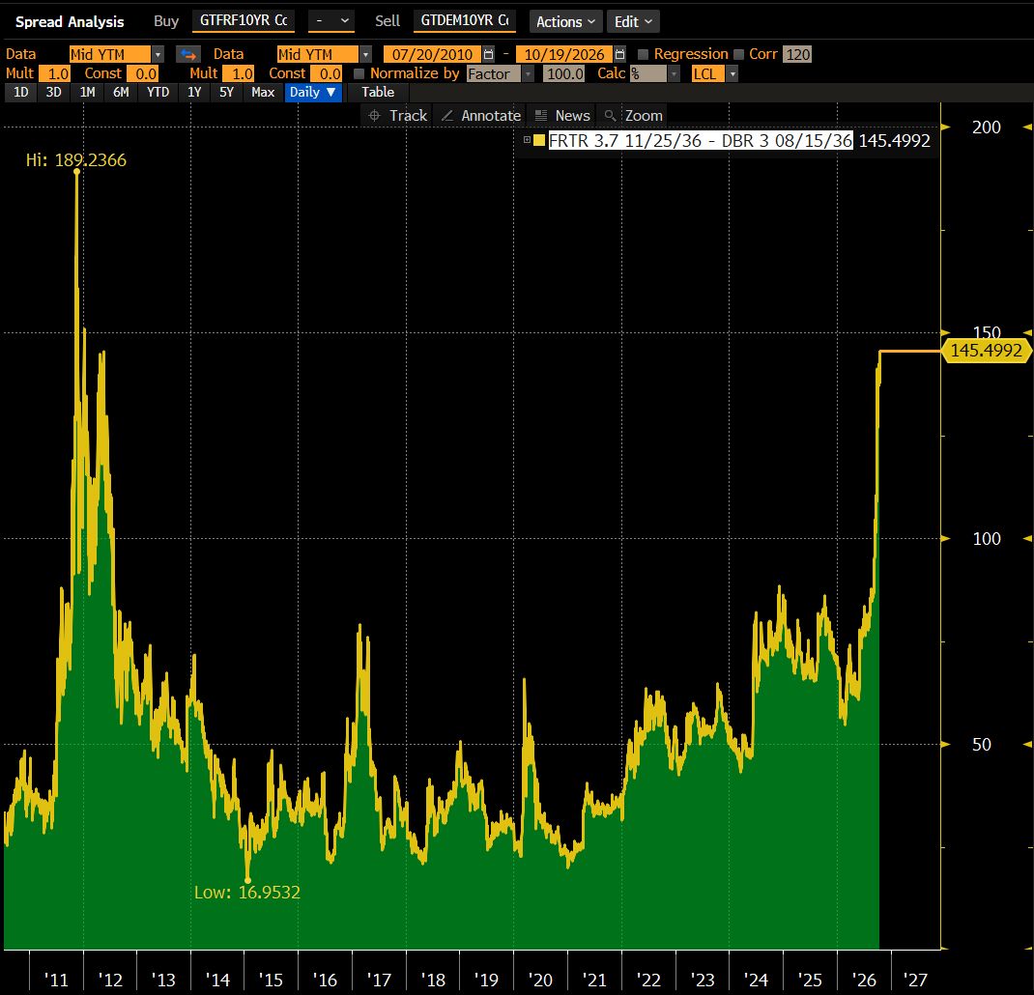Screen dimensions: 1034x995
Task: Open the spread operator minus dropdown
Action: tap(331, 21)
